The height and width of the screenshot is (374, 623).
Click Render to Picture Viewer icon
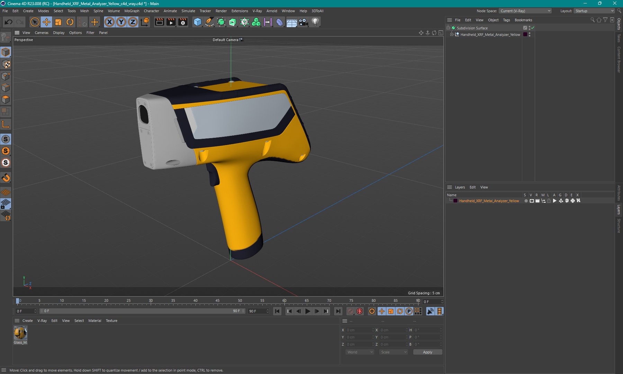171,22
